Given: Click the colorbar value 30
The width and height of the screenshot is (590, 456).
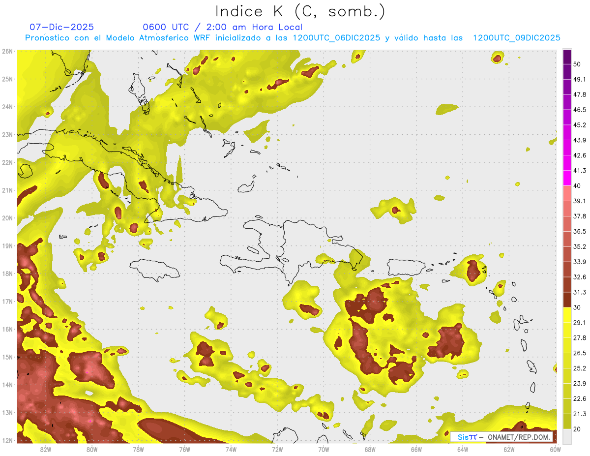Looking at the screenshot, I should click(x=577, y=307).
